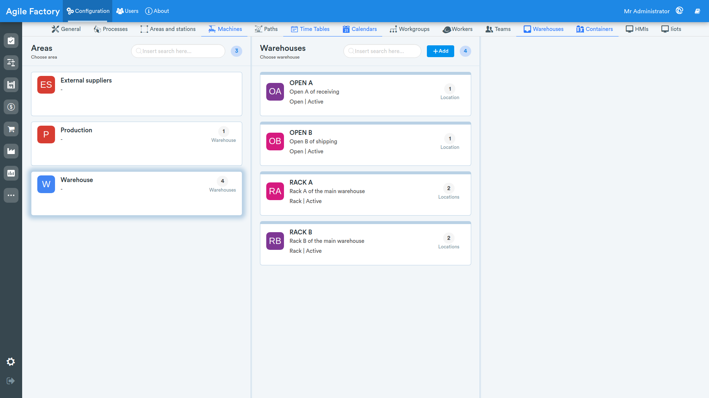
Task: Select the RB warehouse avatar icon
Action: 275,241
